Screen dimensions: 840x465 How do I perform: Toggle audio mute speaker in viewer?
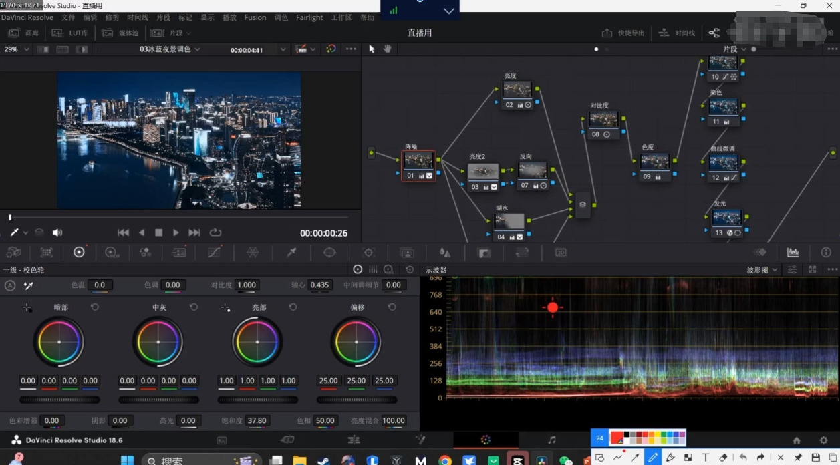(57, 232)
